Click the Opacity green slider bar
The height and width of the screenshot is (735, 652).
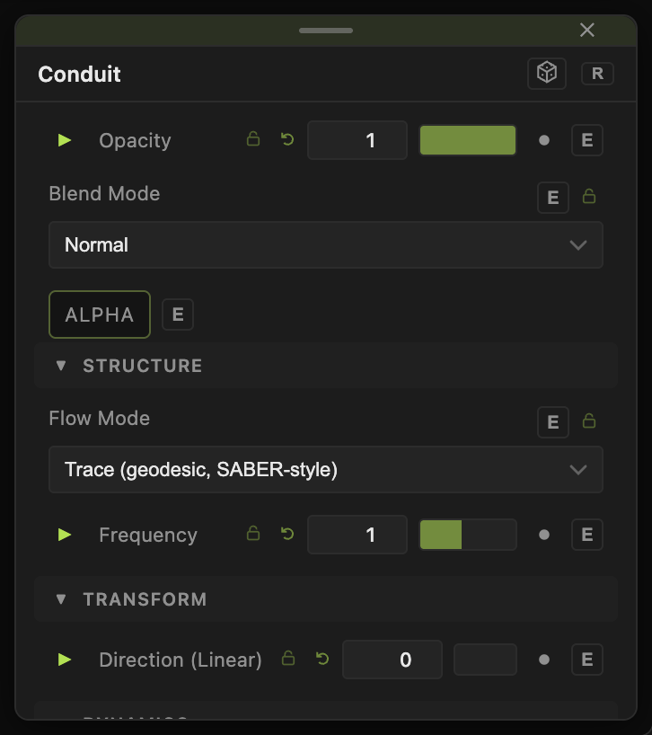click(x=468, y=140)
